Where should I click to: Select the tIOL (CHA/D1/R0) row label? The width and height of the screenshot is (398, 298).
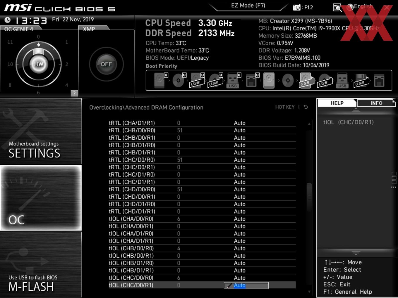131,234
